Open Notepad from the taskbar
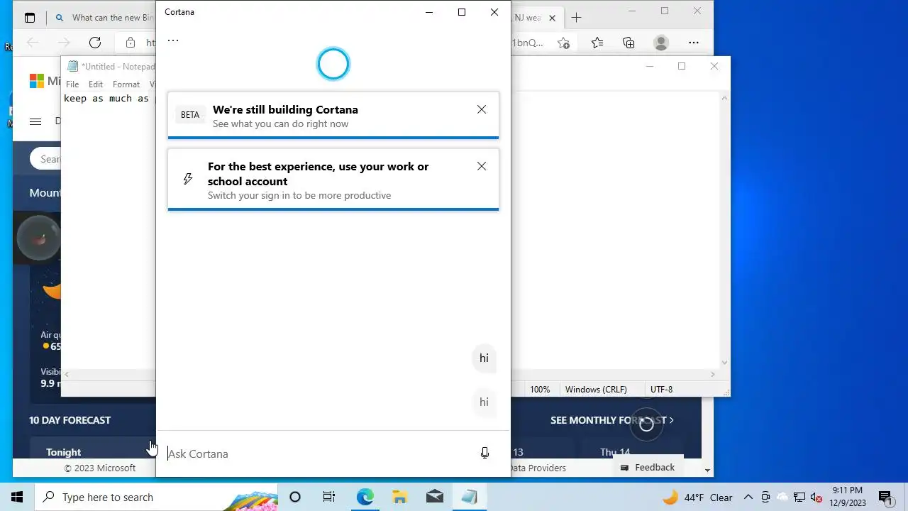The image size is (908, 511). [x=469, y=497]
